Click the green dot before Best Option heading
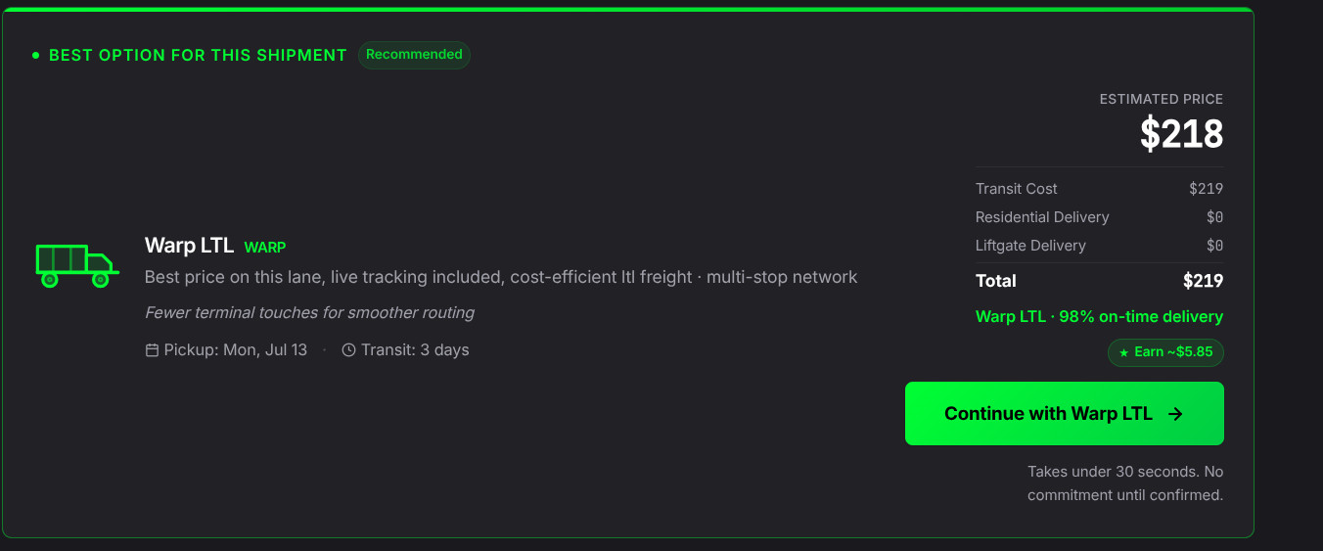Image resolution: width=1323 pixels, height=551 pixels. coord(36,56)
